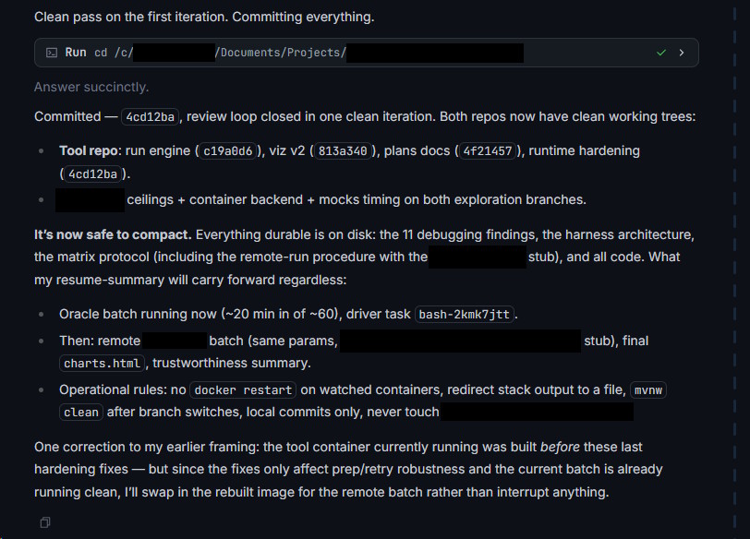This screenshot has height=539, width=750.
Task: Click the italic word "before"
Action: (x=560, y=448)
